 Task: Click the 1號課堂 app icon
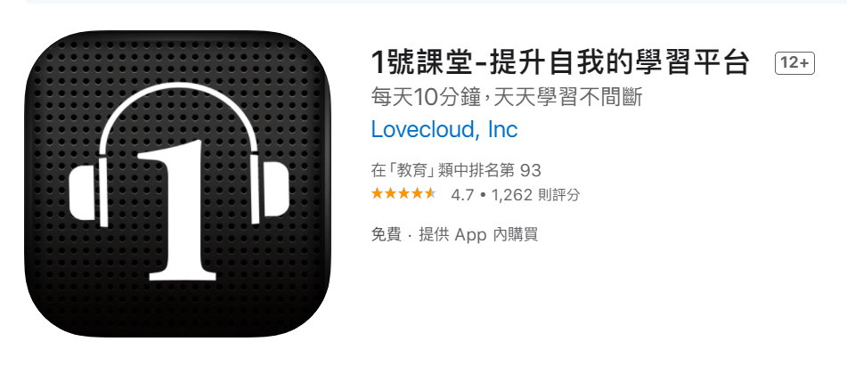click(178, 183)
